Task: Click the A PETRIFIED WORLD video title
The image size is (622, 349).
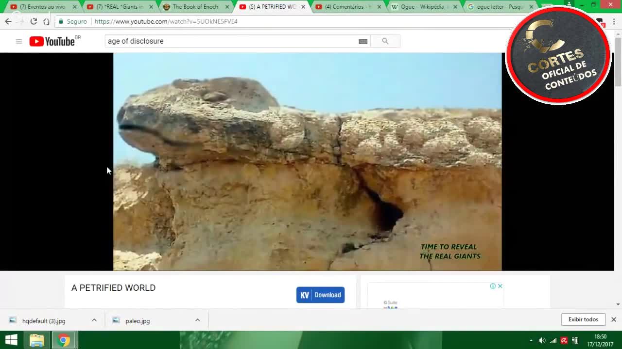Action: (x=113, y=288)
